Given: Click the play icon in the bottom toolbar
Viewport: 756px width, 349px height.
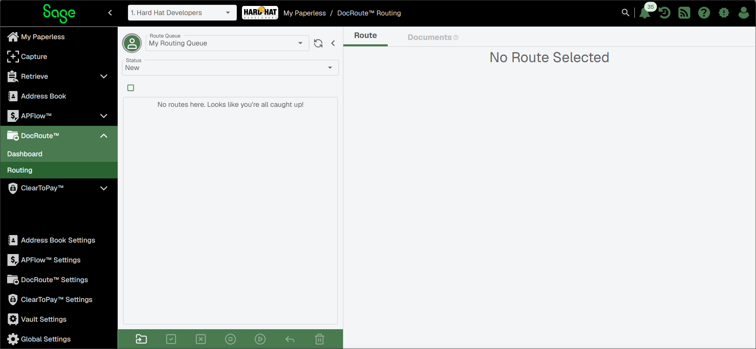Looking at the screenshot, I should pos(260,339).
